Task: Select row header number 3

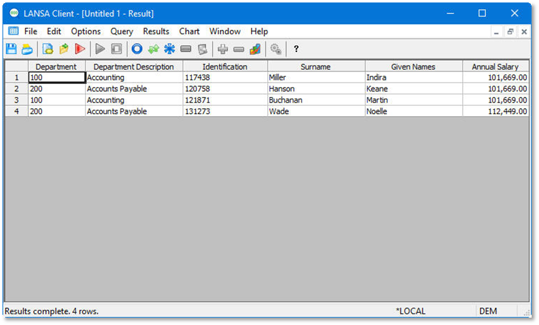Action: pyautogui.click(x=16, y=100)
